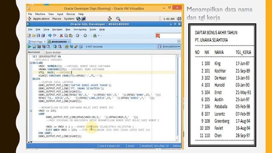Click the Rollback icon in worksheet toolbar
The height and width of the screenshot is (153, 272).
[60, 46]
